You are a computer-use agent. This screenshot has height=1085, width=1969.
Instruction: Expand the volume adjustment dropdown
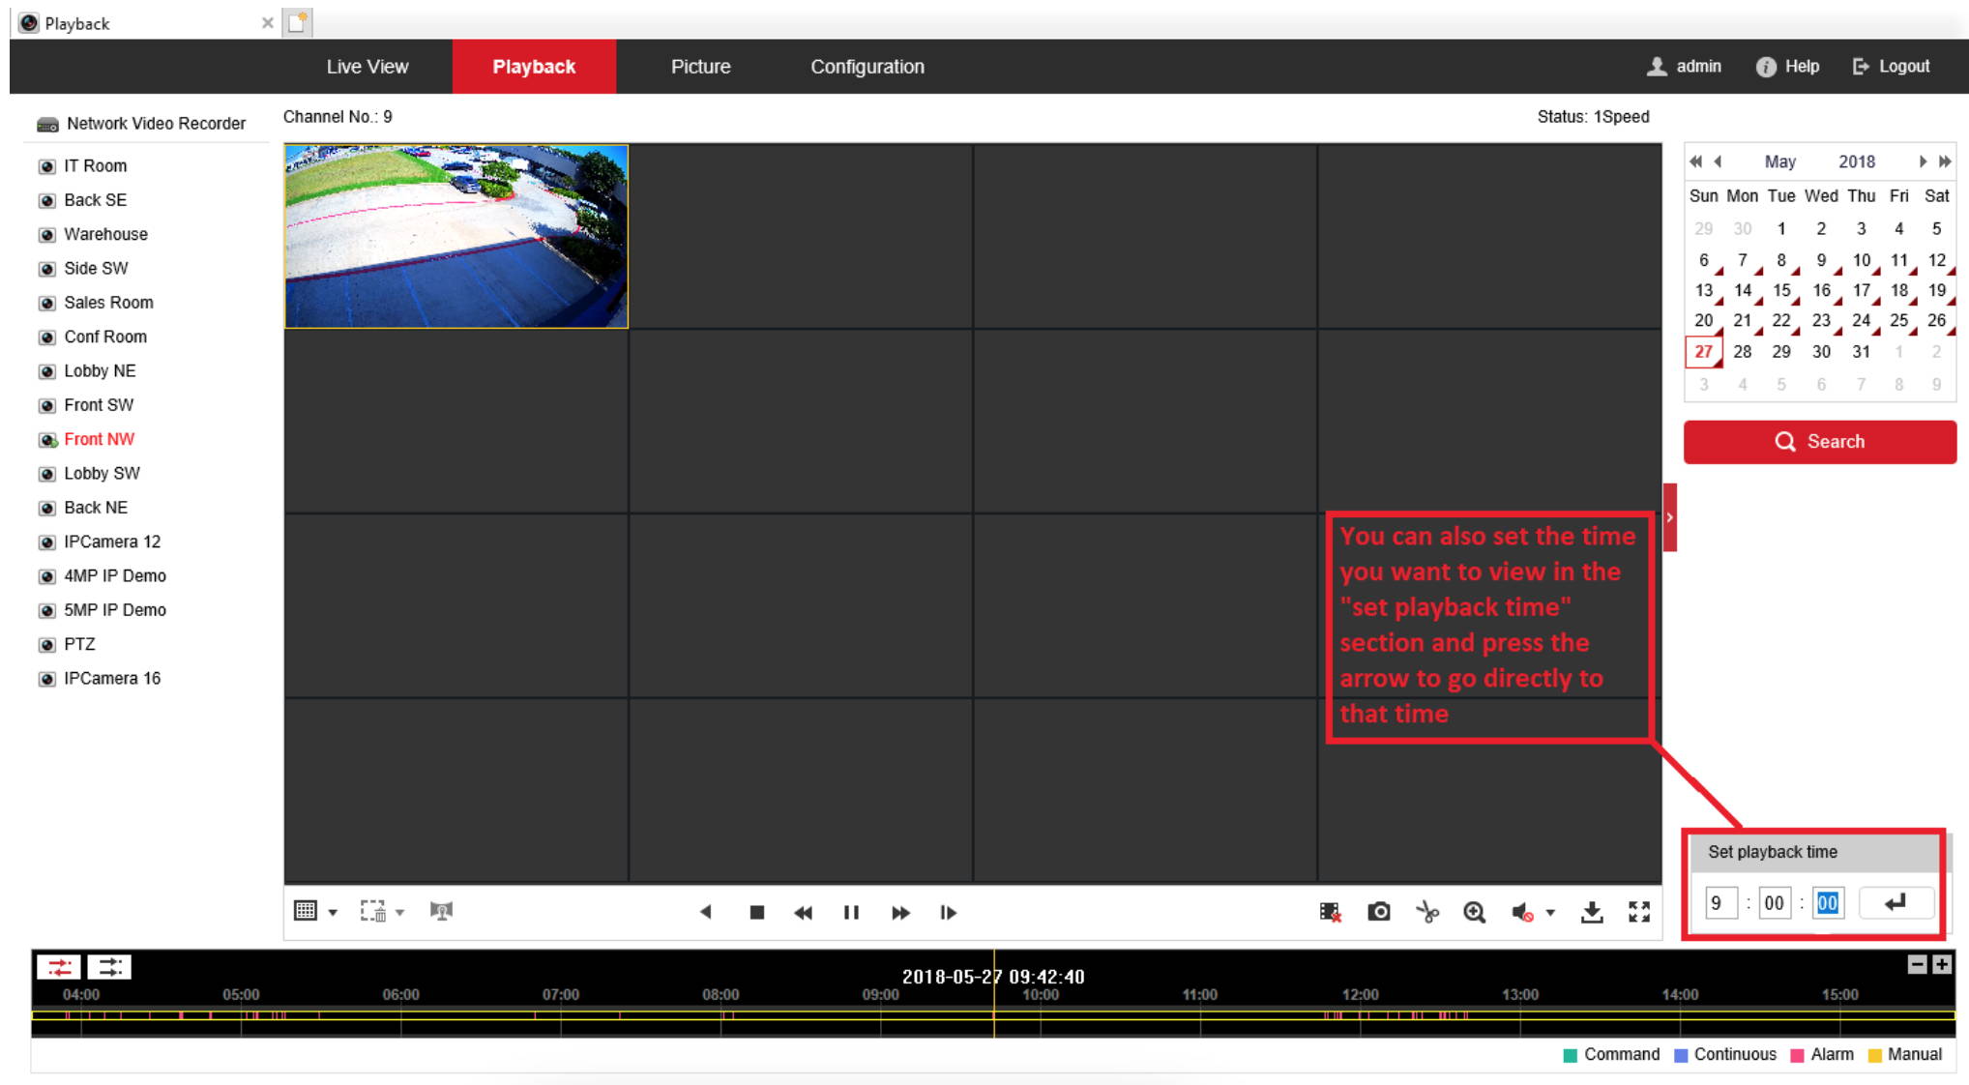1548,912
